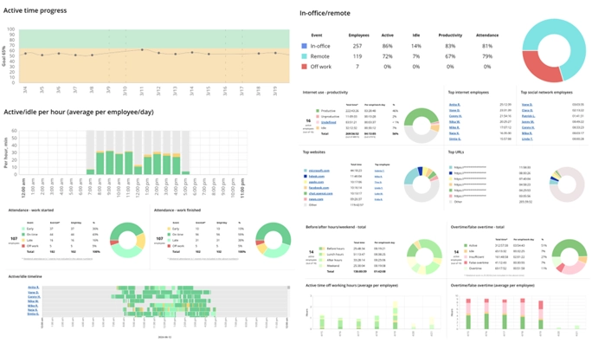
Task: Click the Overtime/false overtime total donut chart
Action: 569,257
